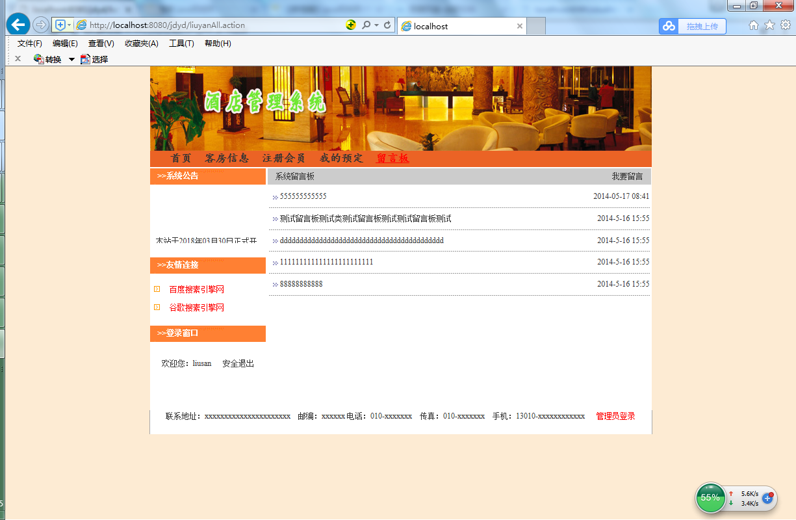Click the magnifier search icon in address bar
796x520 pixels.
(x=366, y=25)
